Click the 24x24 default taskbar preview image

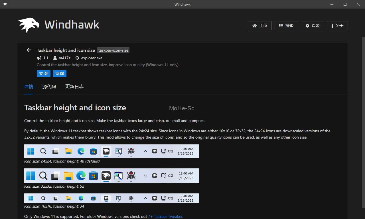tap(111, 151)
